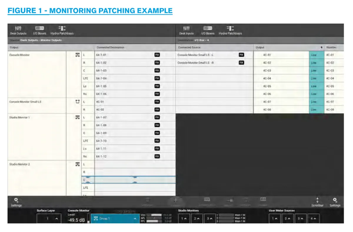Click FIX badge on 64-1-02 row
Viewport: 353px width, 232px height.
157,63
